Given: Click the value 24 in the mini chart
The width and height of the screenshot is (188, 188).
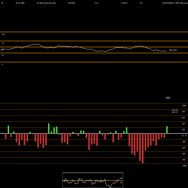Looking at the screenshot, I should click(x=121, y=178).
